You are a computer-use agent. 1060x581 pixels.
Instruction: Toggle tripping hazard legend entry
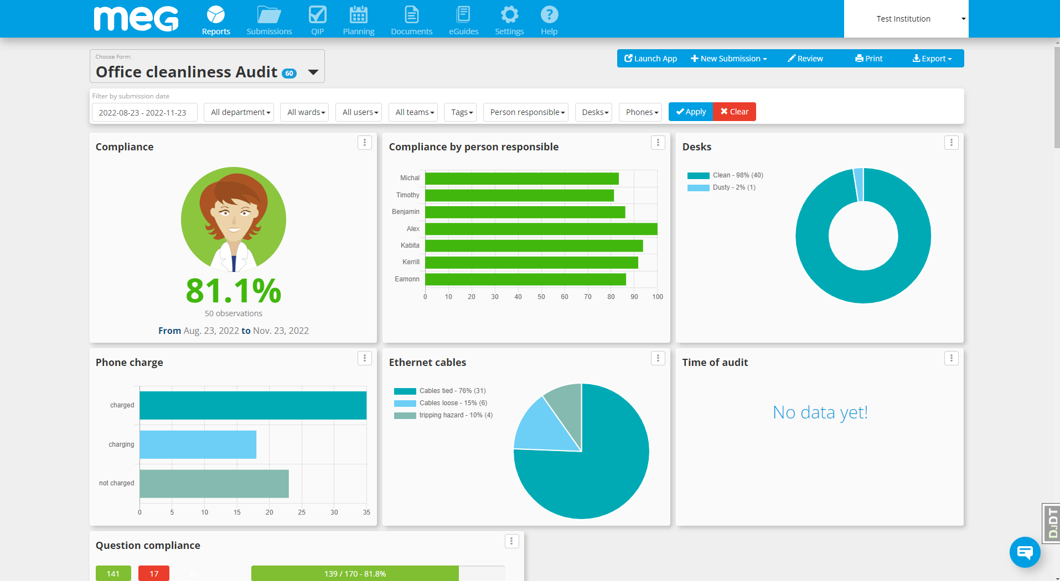click(443, 415)
